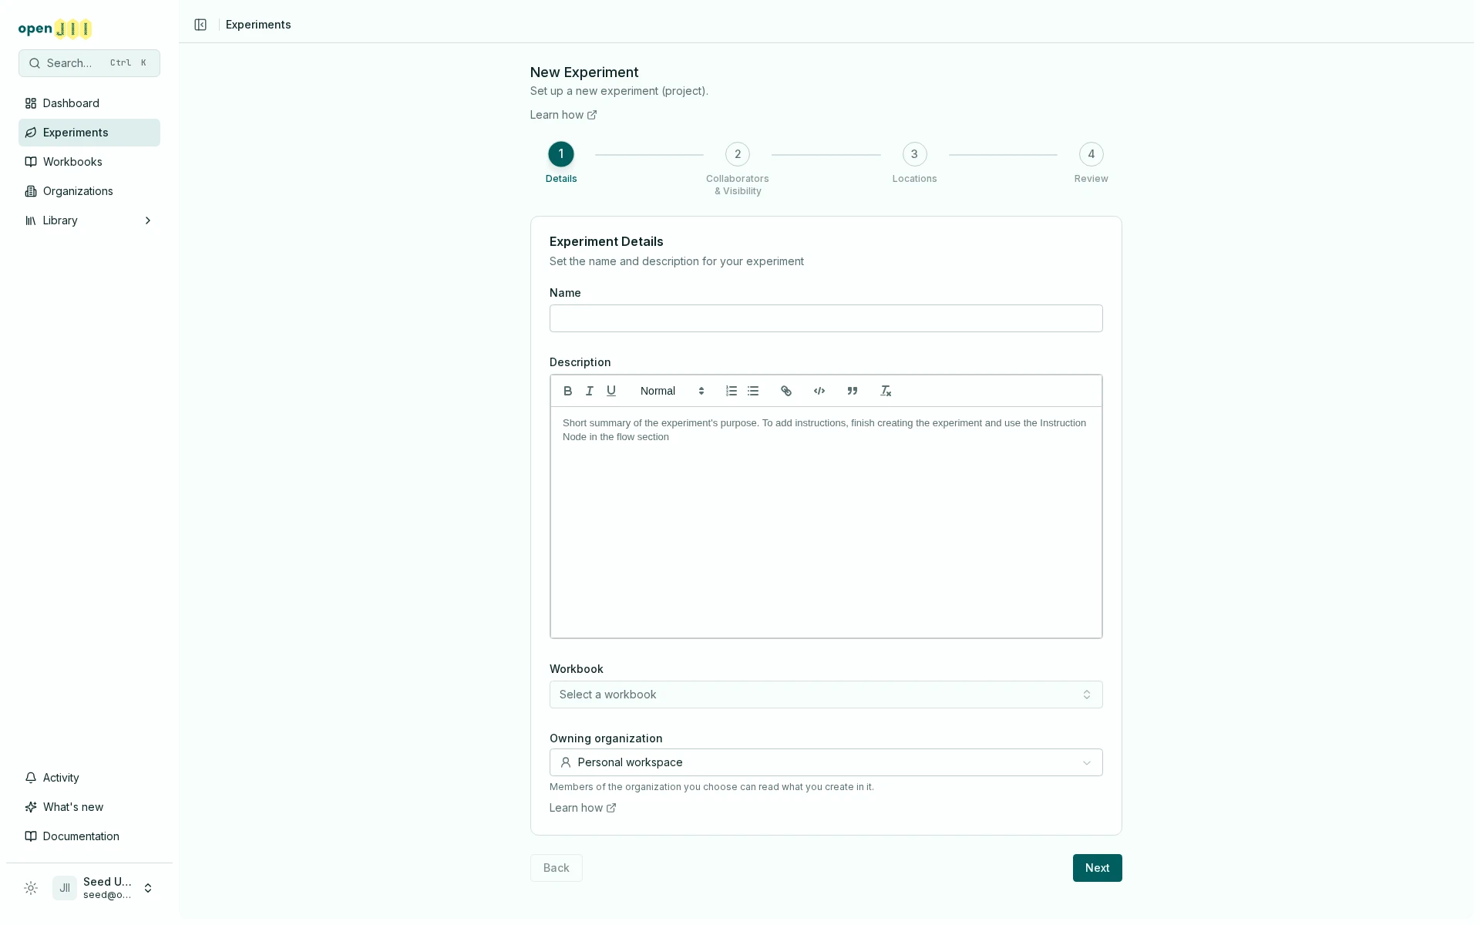Insert a blockquote in the description
Screen dimensions: 1480x925
(x=853, y=391)
